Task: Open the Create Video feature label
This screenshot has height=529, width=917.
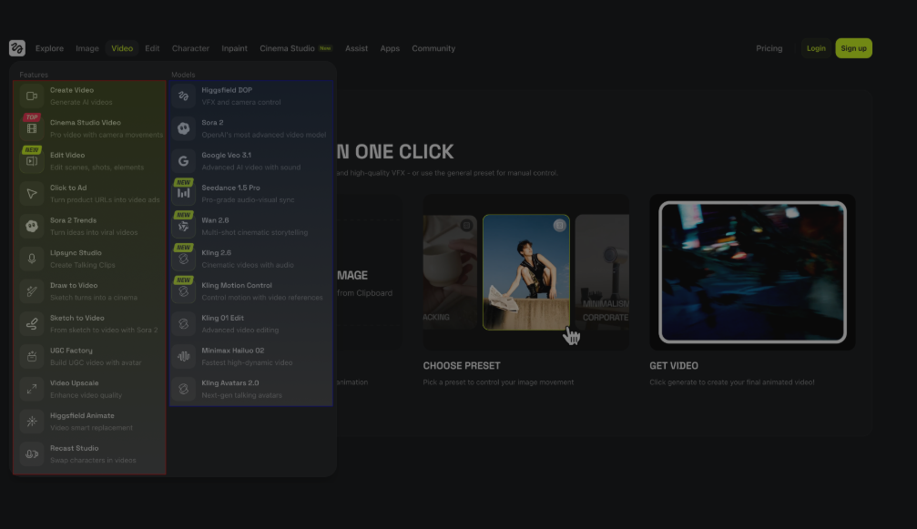Action: tap(72, 90)
